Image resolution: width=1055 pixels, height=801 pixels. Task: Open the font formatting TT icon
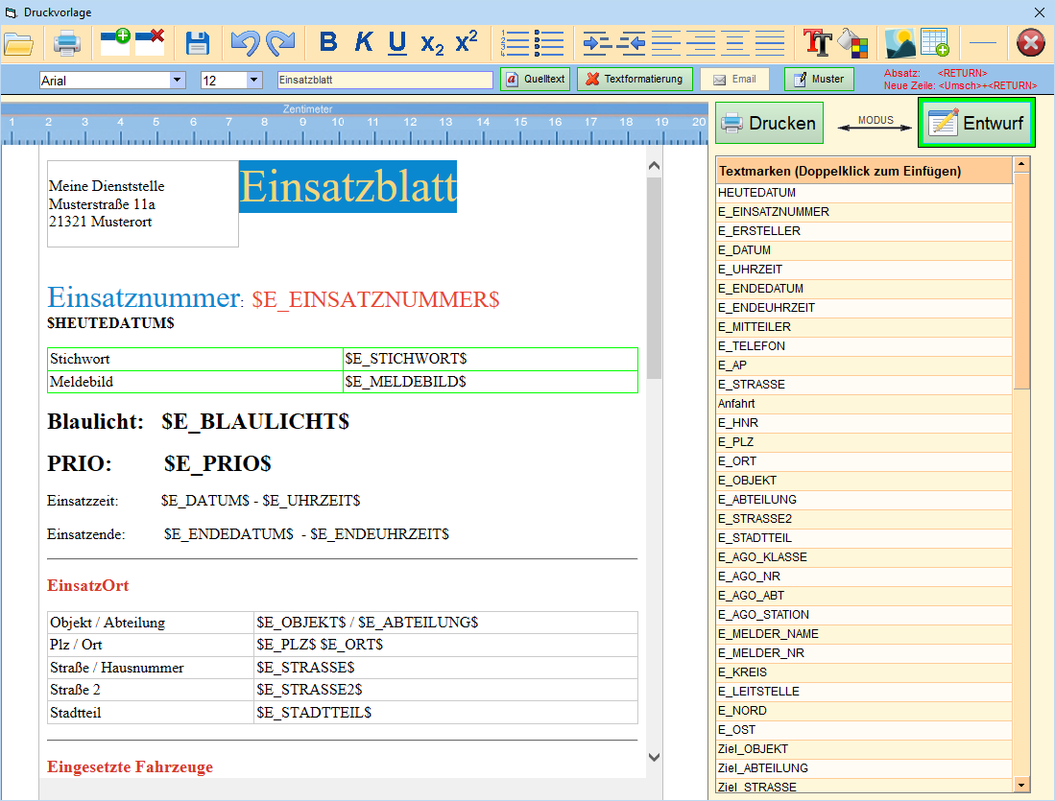pos(817,43)
